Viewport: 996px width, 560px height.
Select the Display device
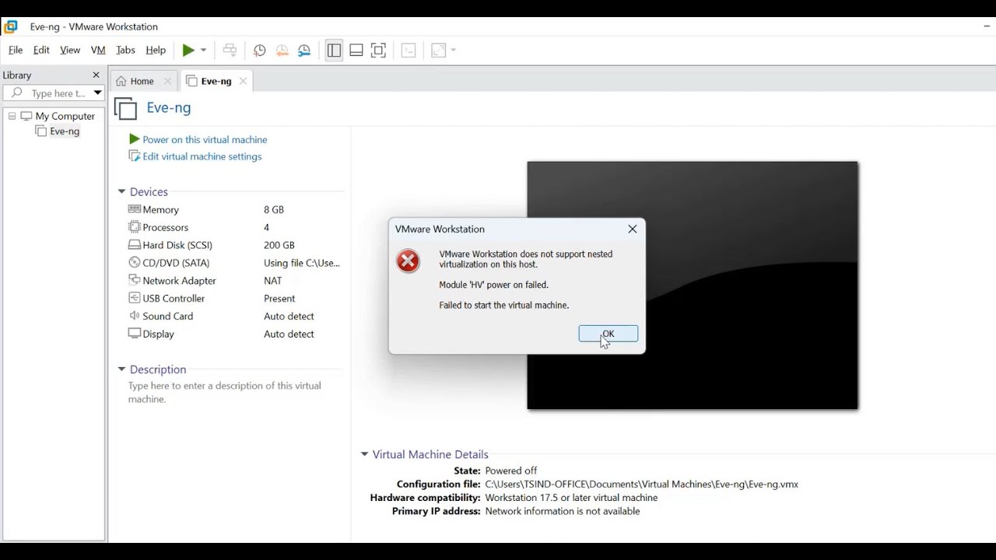pos(233,334)
